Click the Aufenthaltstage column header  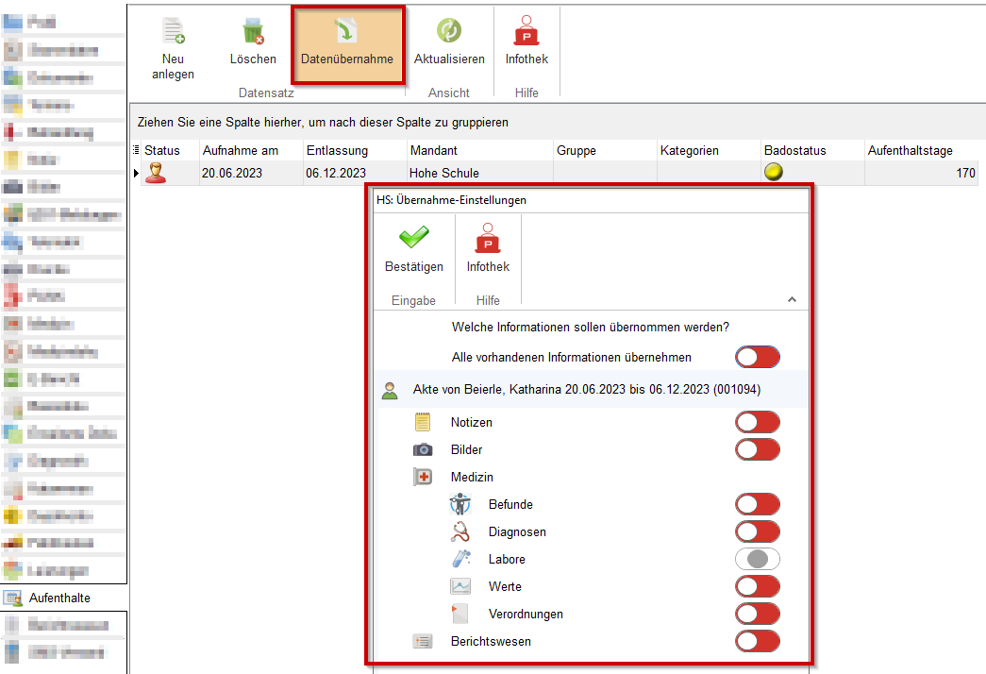[910, 151]
